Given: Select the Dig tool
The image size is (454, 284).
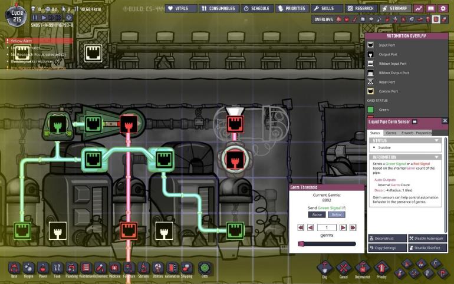Looking at the screenshot, I should [x=324, y=268].
